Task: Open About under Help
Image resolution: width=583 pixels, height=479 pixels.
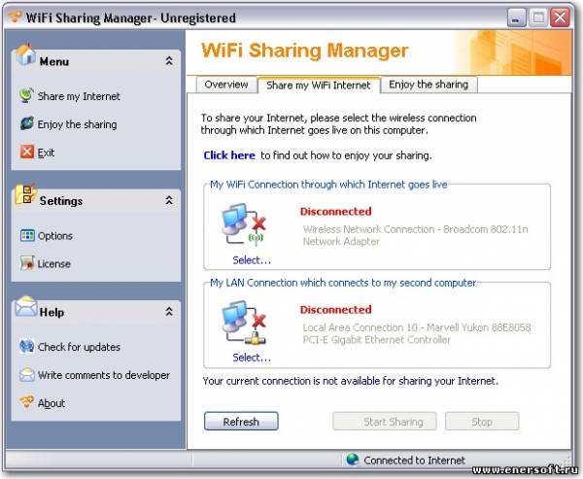Action: tap(51, 403)
